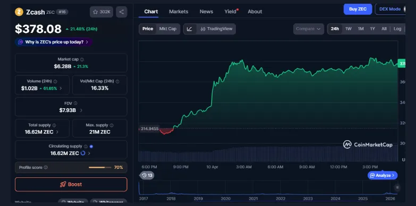Expand Total supply details chevron
Screen dimensions: 416x206
[x=57, y=132]
